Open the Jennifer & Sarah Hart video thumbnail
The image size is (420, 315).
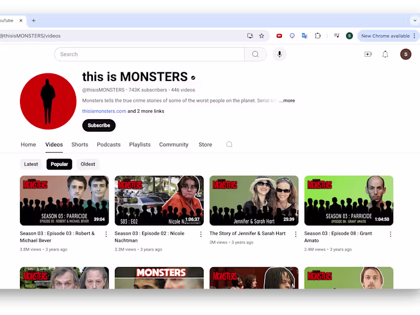[x=254, y=200]
